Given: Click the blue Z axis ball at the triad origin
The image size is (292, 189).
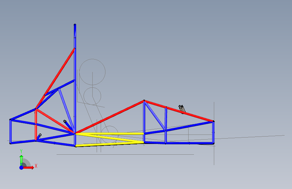Looking at the screenshot, I should [22, 167].
